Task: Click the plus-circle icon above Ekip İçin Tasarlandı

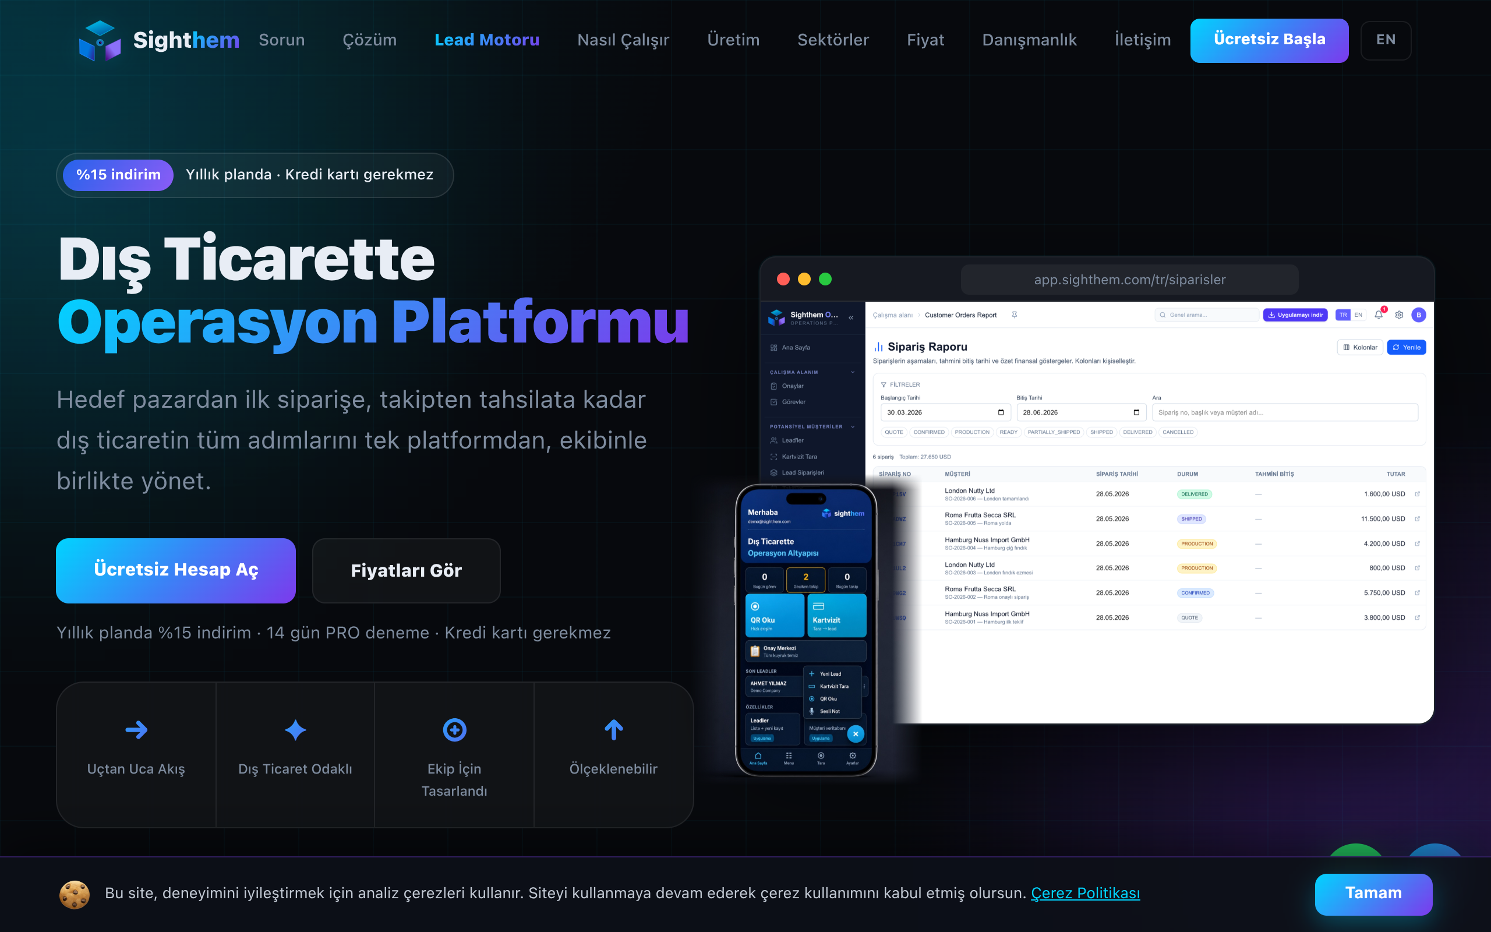Action: [x=455, y=730]
